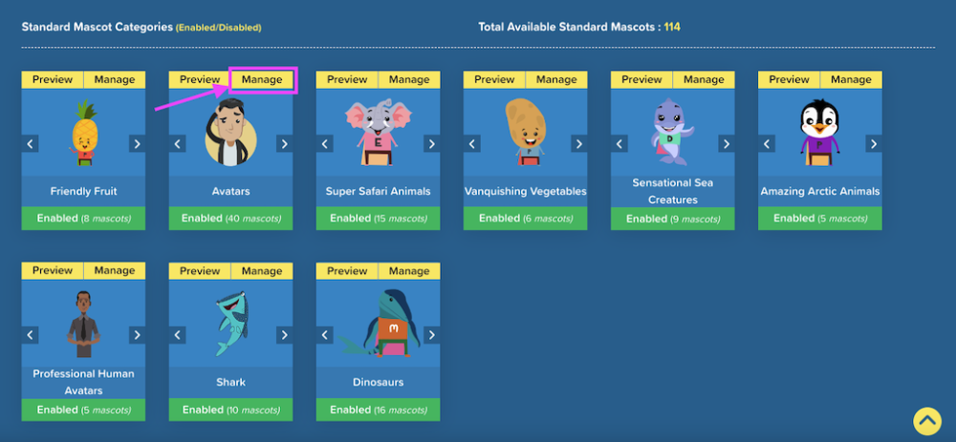The image size is (956, 442).
Task: Show next mascot in Amazing Arctic Animals
Action: click(x=874, y=144)
